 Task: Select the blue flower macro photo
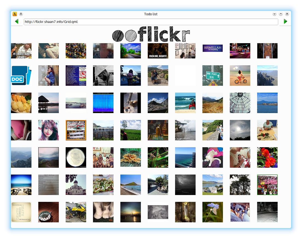pyautogui.click(x=213, y=212)
